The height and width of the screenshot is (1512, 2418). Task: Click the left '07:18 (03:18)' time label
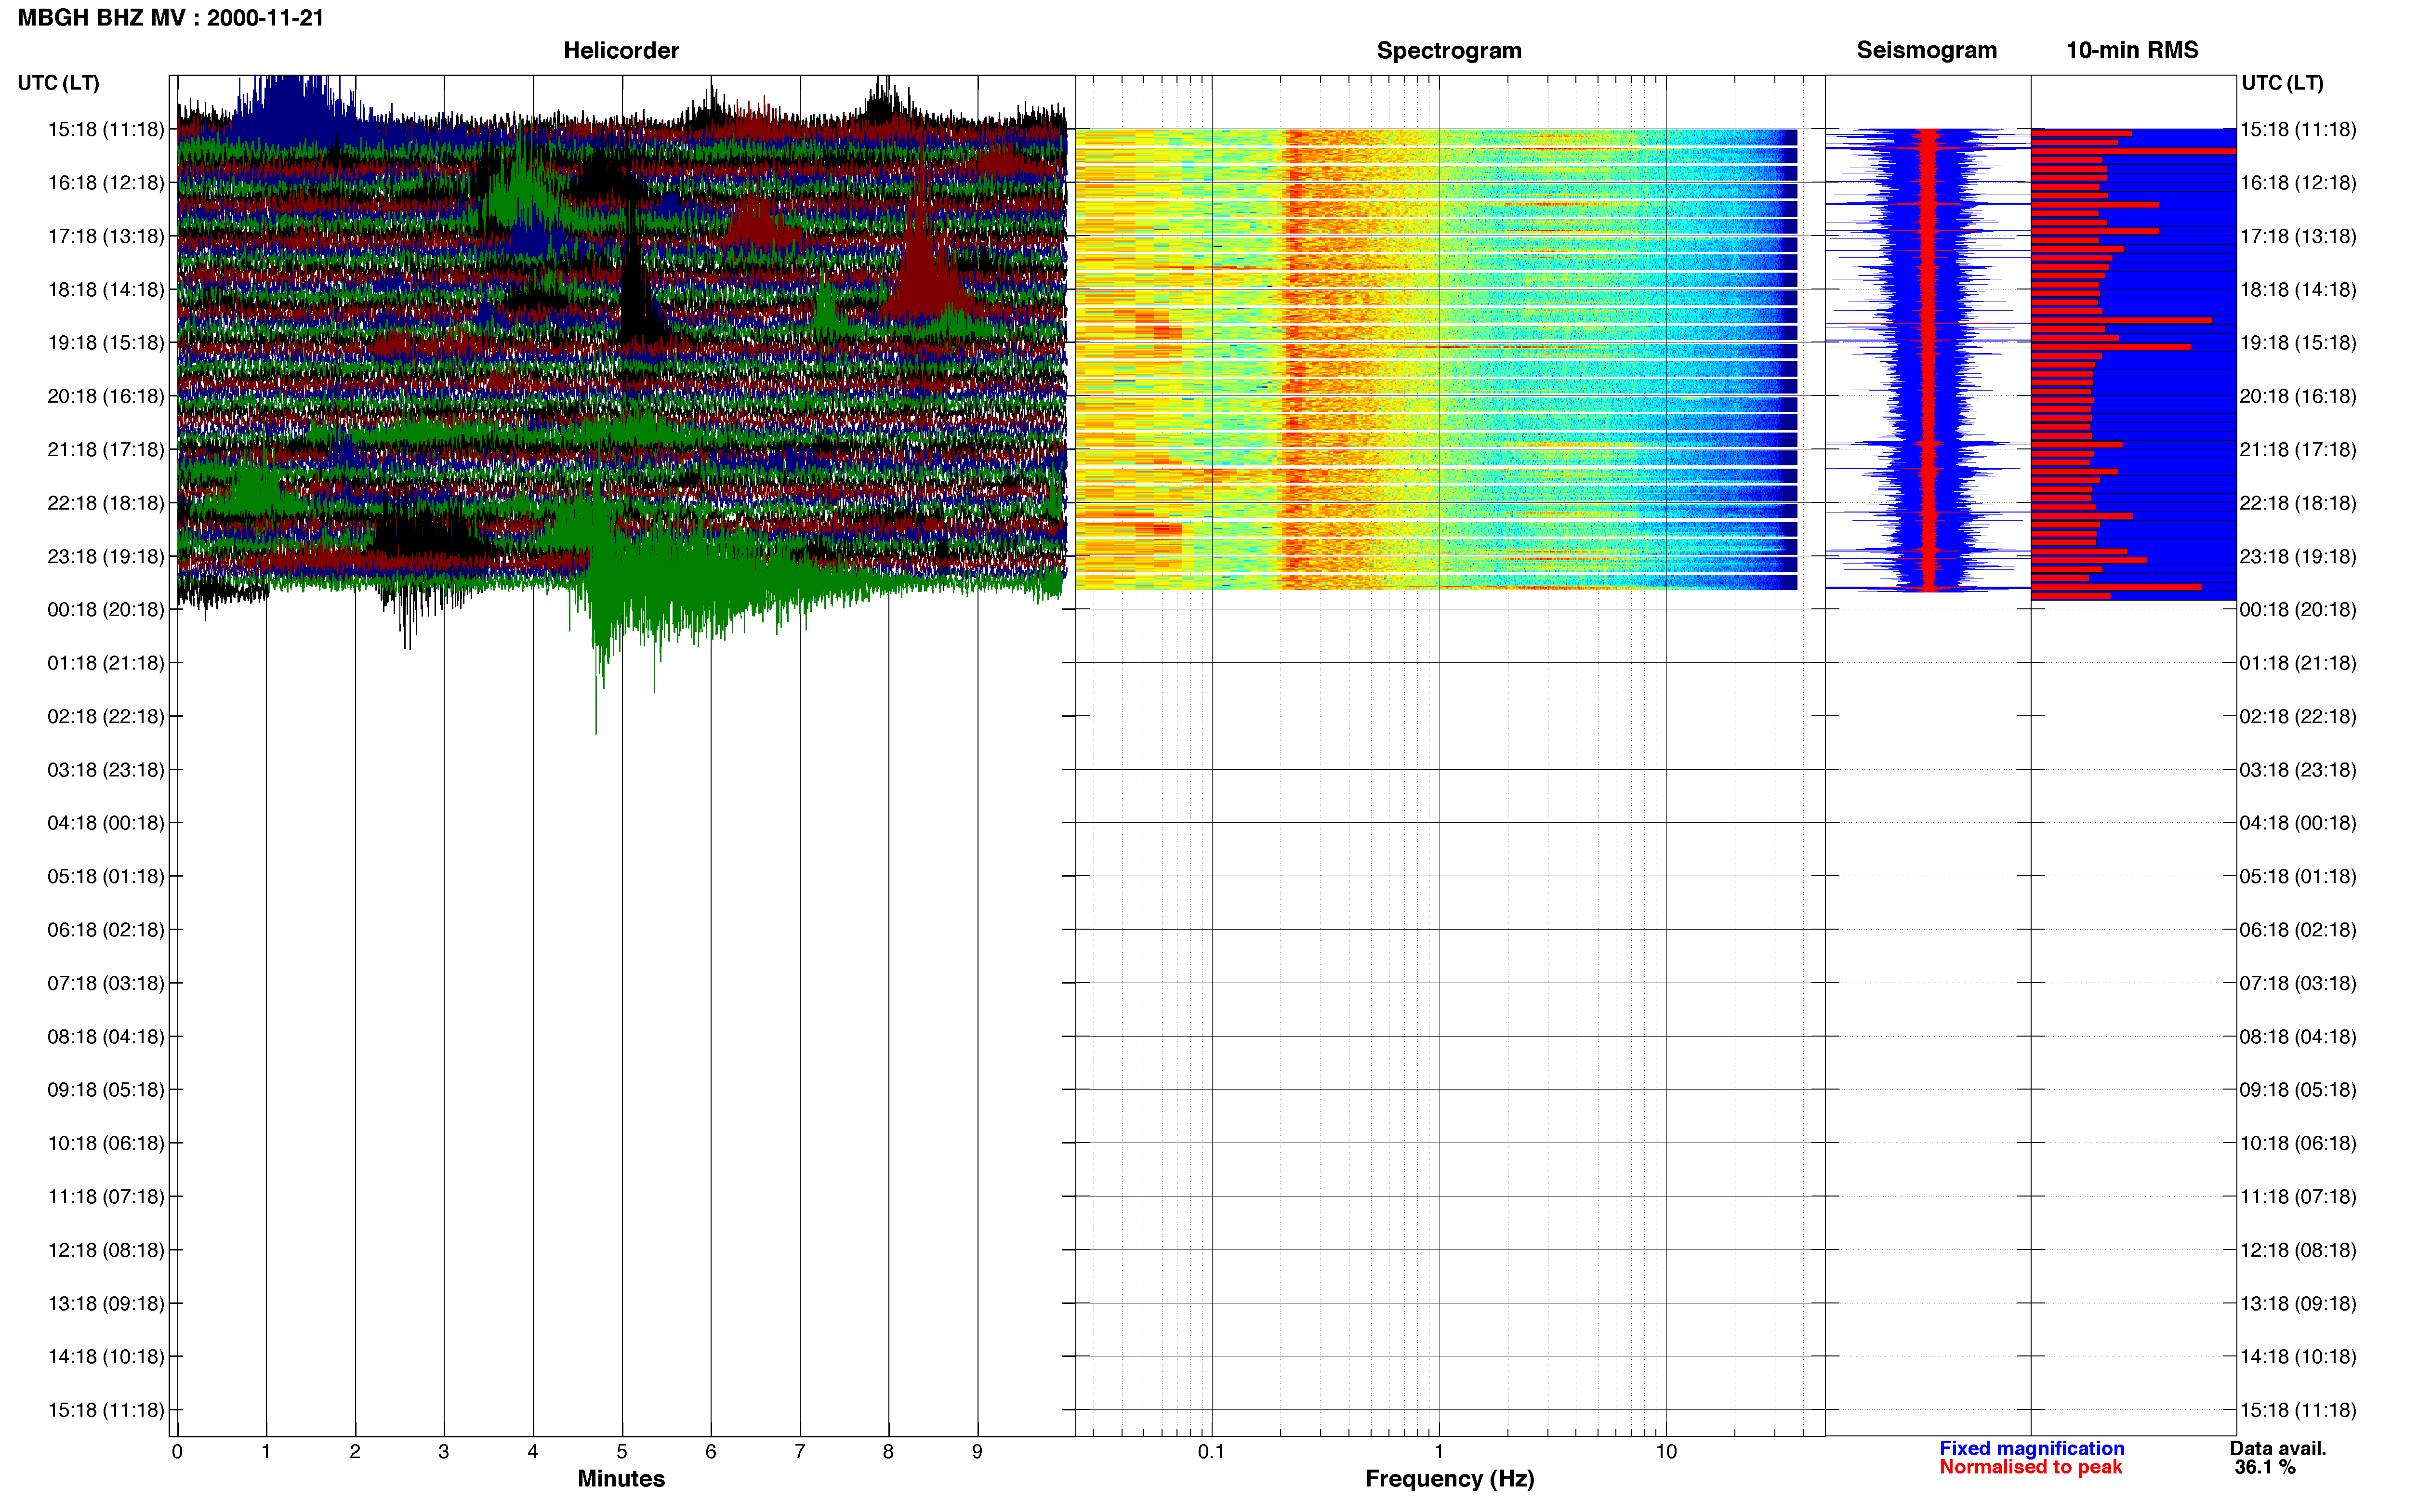pyautogui.click(x=106, y=983)
